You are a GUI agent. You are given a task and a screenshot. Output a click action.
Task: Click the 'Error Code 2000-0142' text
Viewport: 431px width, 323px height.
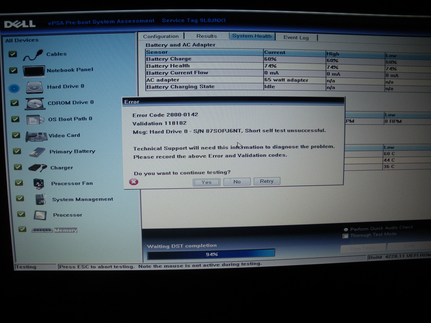[x=165, y=115]
